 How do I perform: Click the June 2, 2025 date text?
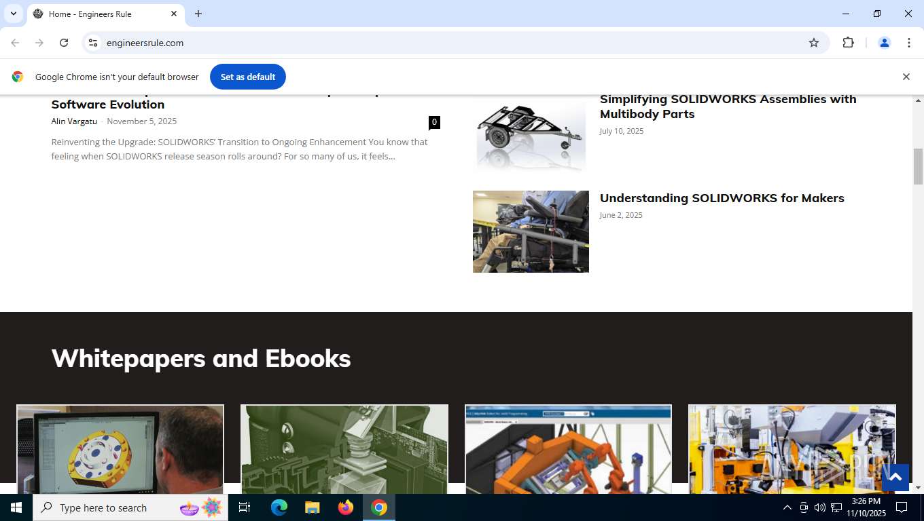click(620, 215)
